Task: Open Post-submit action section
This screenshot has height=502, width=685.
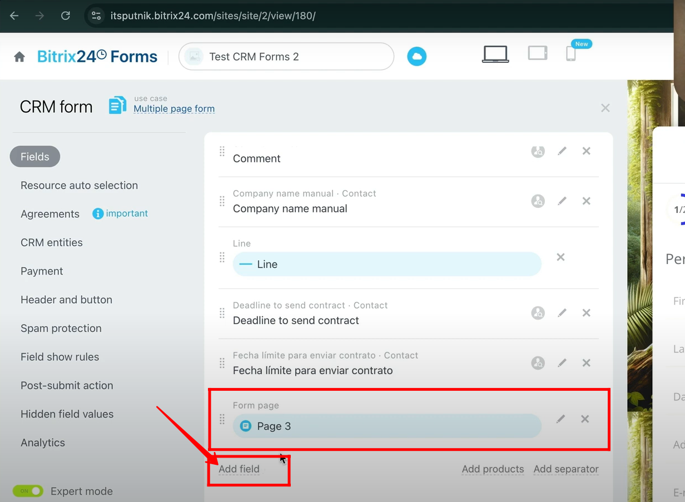Action: tap(67, 385)
